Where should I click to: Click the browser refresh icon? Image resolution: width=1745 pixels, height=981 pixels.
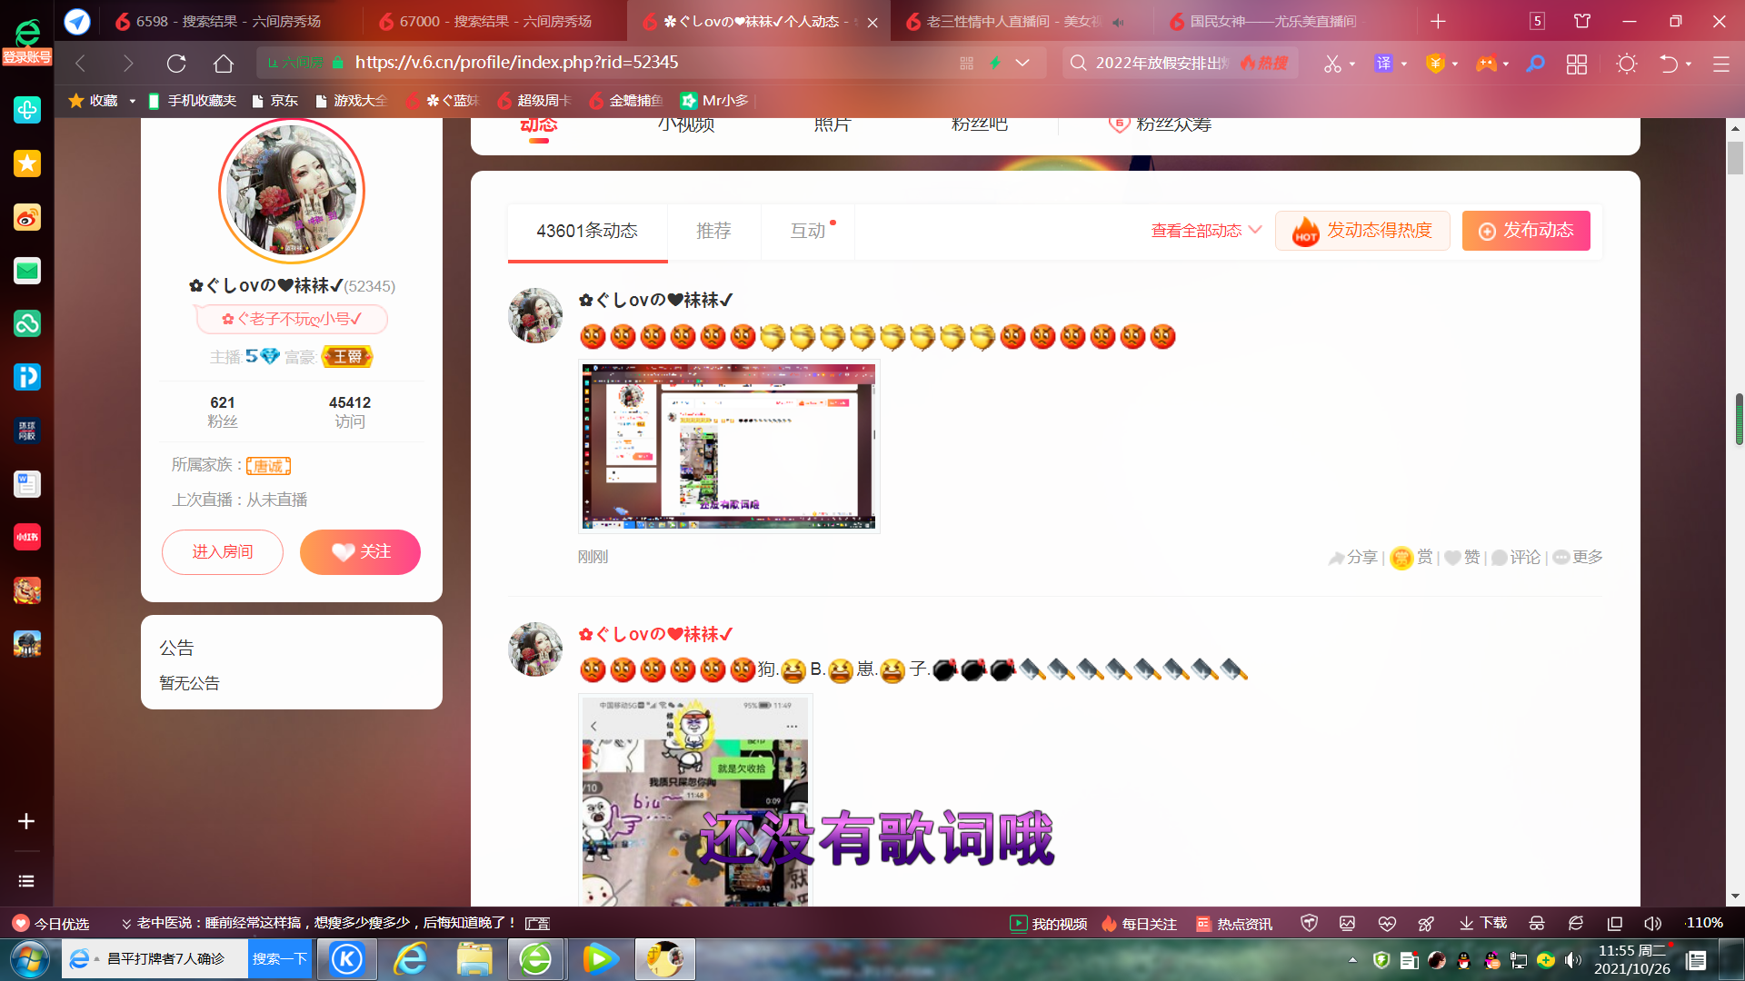176,63
